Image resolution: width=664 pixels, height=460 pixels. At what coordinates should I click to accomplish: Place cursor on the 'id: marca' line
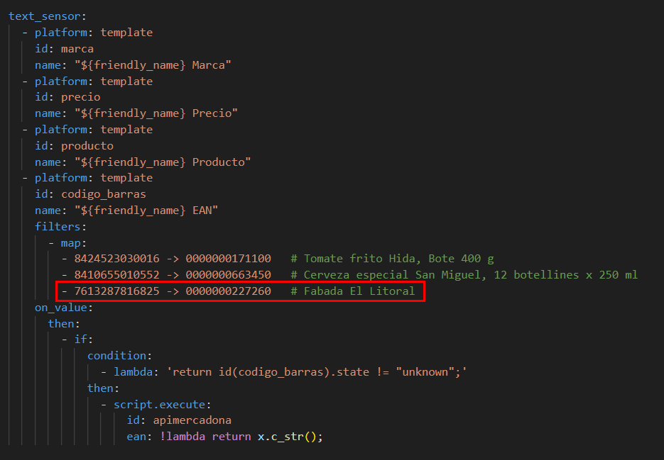[x=64, y=49]
